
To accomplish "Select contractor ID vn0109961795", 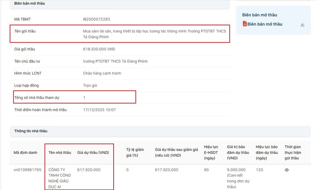I will click(27, 170).
